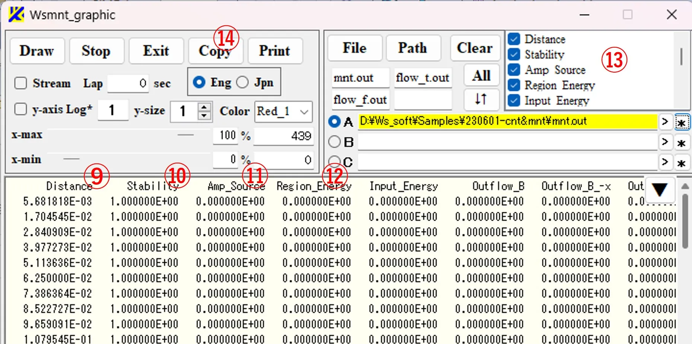The image size is (692, 344).
Task: Click the swap up-down arrows icon
Action: [x=481, y=99]
